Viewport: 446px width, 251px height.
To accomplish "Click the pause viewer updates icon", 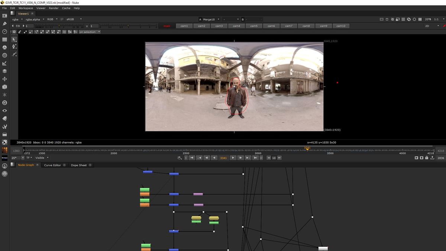I will [420, 19].
